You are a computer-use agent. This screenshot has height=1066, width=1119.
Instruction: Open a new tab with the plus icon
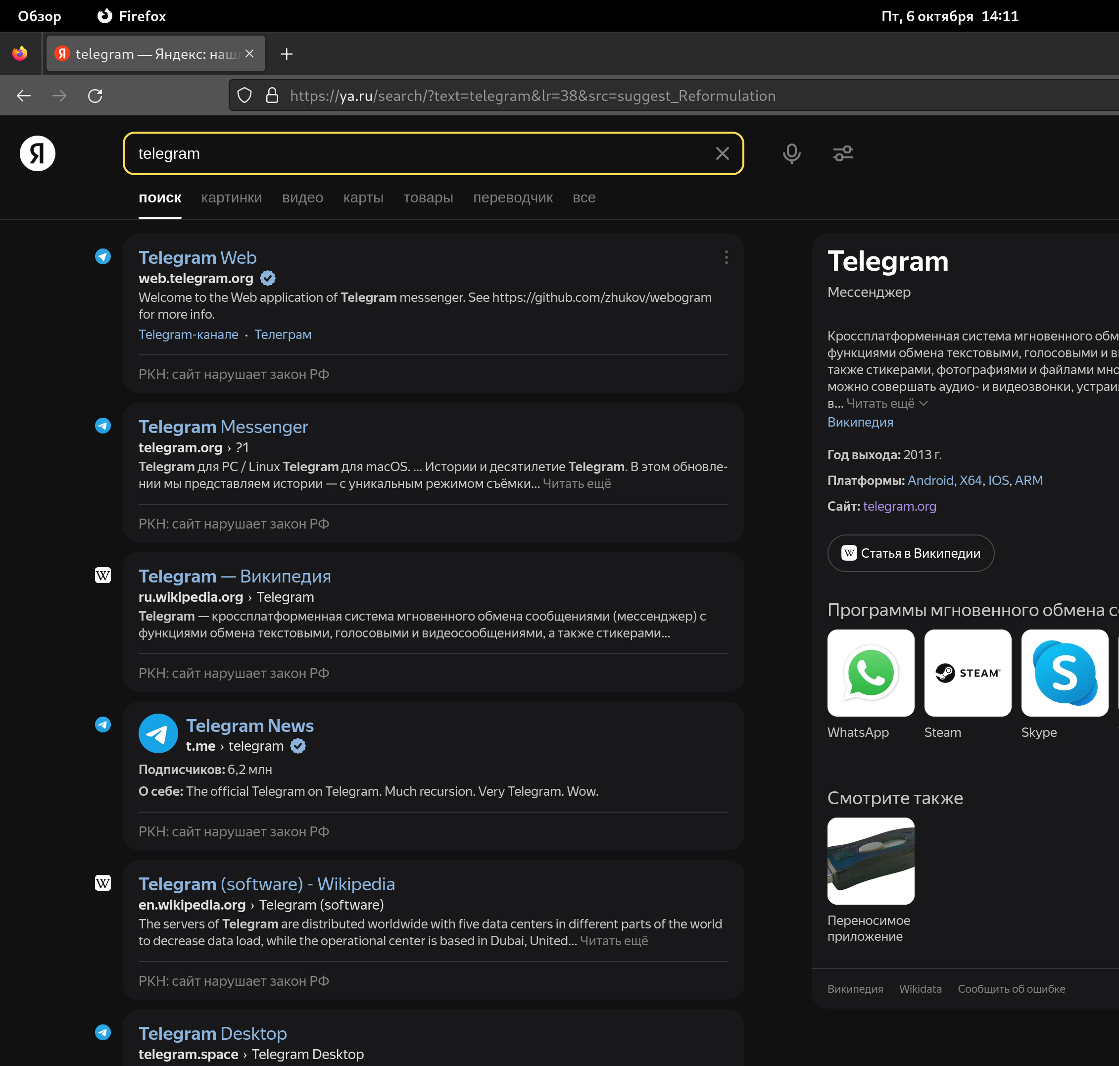coord(287,54)
